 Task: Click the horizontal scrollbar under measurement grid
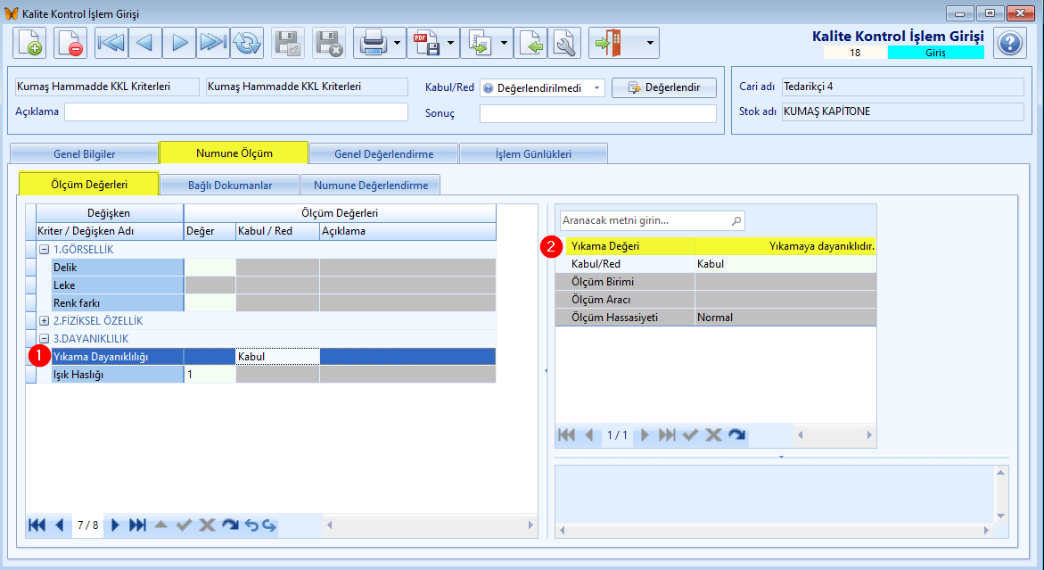430,525
